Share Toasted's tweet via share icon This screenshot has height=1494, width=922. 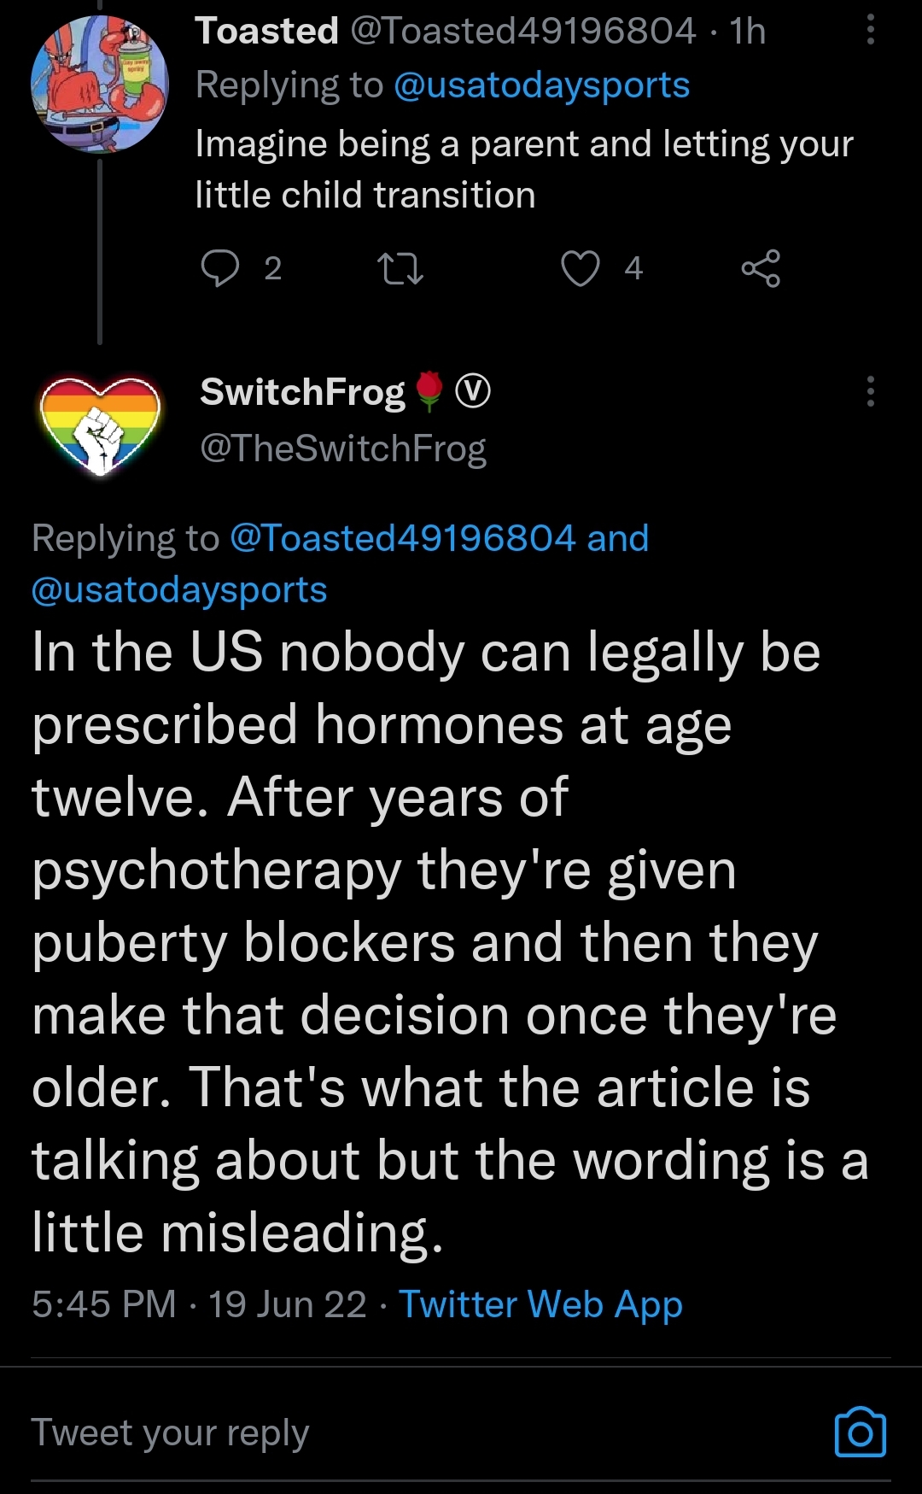coord(761,268)
